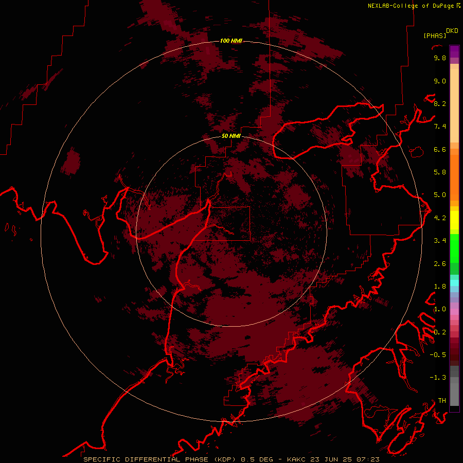The height and width of the screenshot is (463, 463).
Task: Click the SPECIFIC DIFFERENTIAL PHASE caption text
Action: pyautogui.click(x=146, y=459)
